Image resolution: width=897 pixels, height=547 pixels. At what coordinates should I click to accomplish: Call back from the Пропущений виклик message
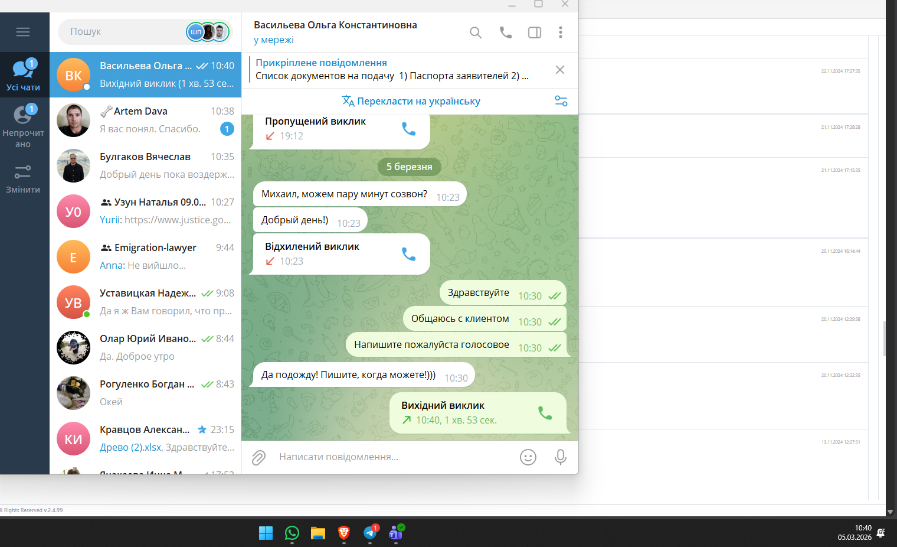(x=408, y=129)
